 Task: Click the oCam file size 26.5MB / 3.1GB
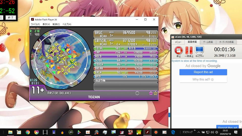pos(225,55)
